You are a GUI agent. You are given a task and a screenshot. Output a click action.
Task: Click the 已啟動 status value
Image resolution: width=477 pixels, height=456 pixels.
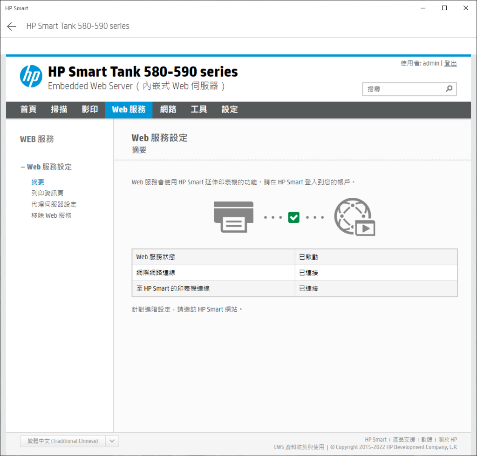coord(308,257)
